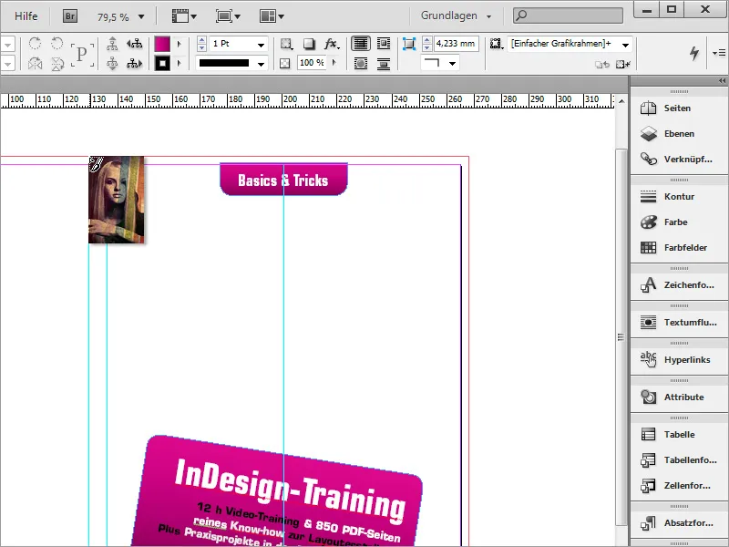Select the woman portrait image frame
Screen dimensions: 729x547
click(117, 200)
